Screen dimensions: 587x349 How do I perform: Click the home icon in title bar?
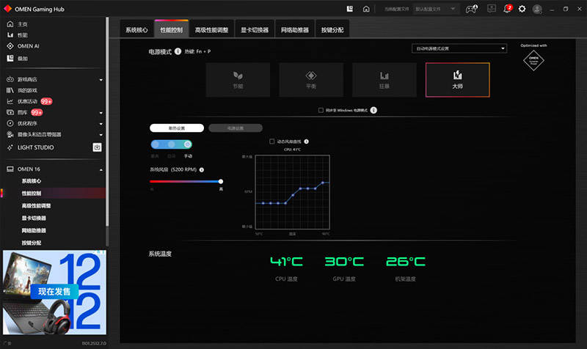pos(366,9)
